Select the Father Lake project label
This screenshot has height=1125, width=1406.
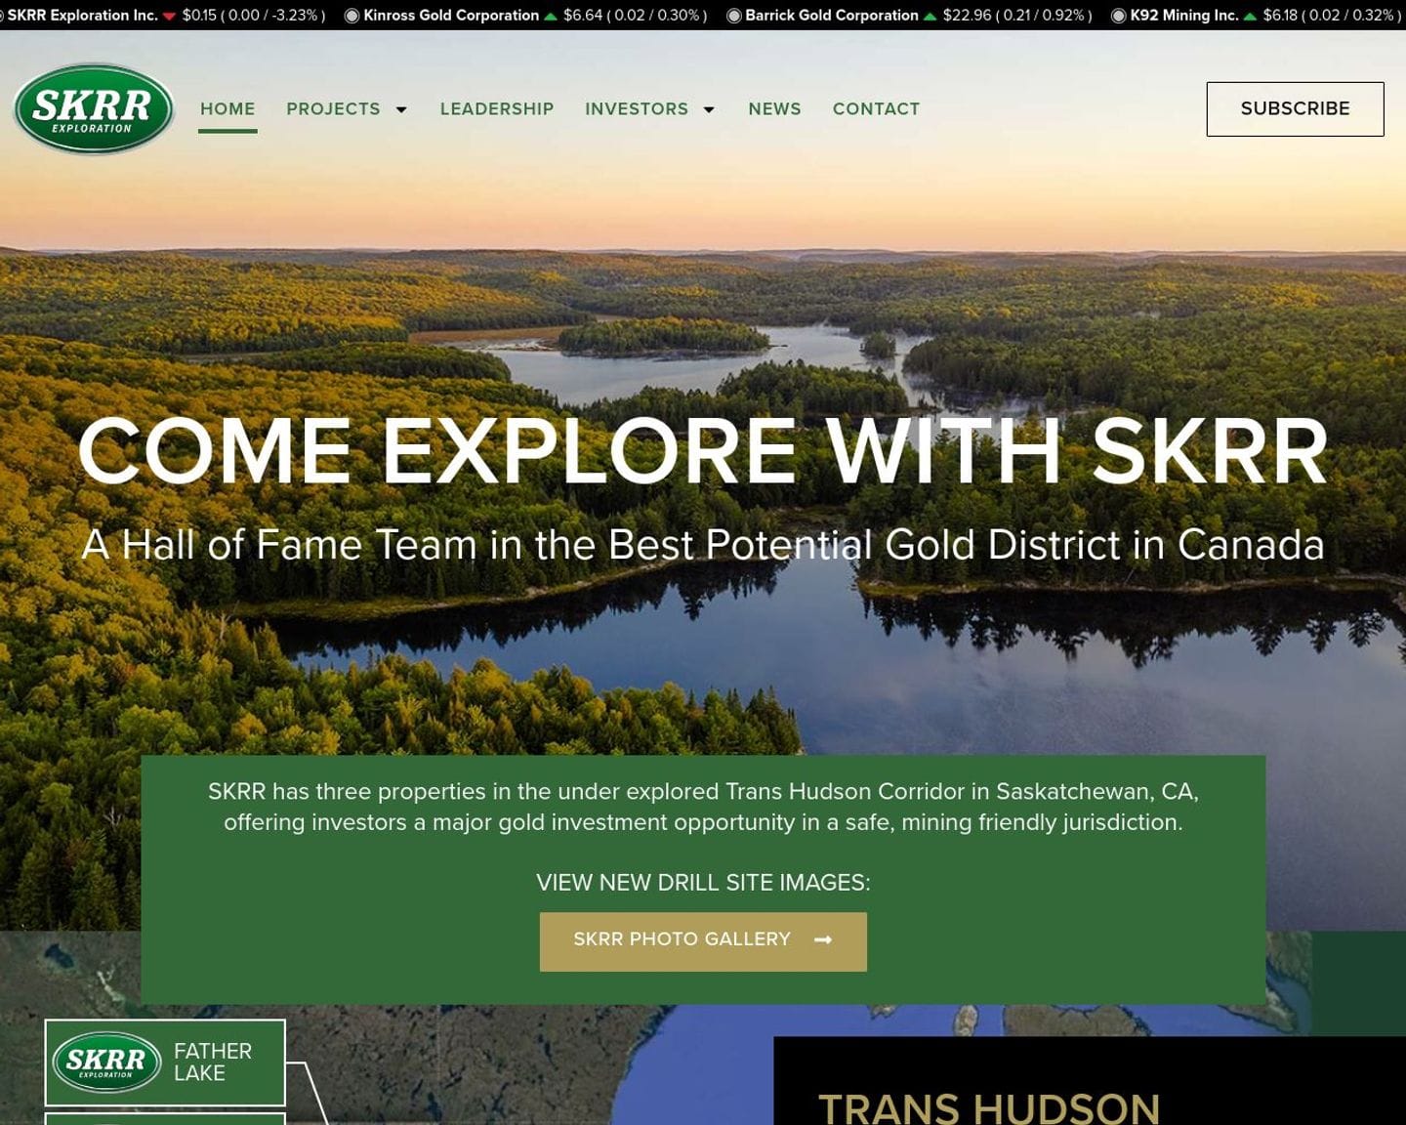pyautogui.click(x=213, y=1062)
